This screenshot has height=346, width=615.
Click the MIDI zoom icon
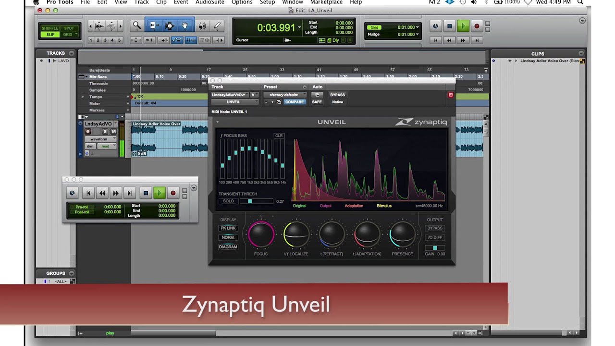(x=111, y=25)
